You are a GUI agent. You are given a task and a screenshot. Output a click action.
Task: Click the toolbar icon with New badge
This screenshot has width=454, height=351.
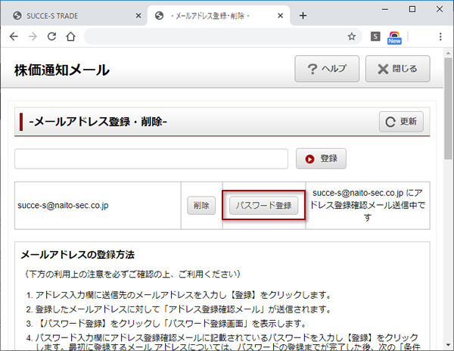coord(394,37)
